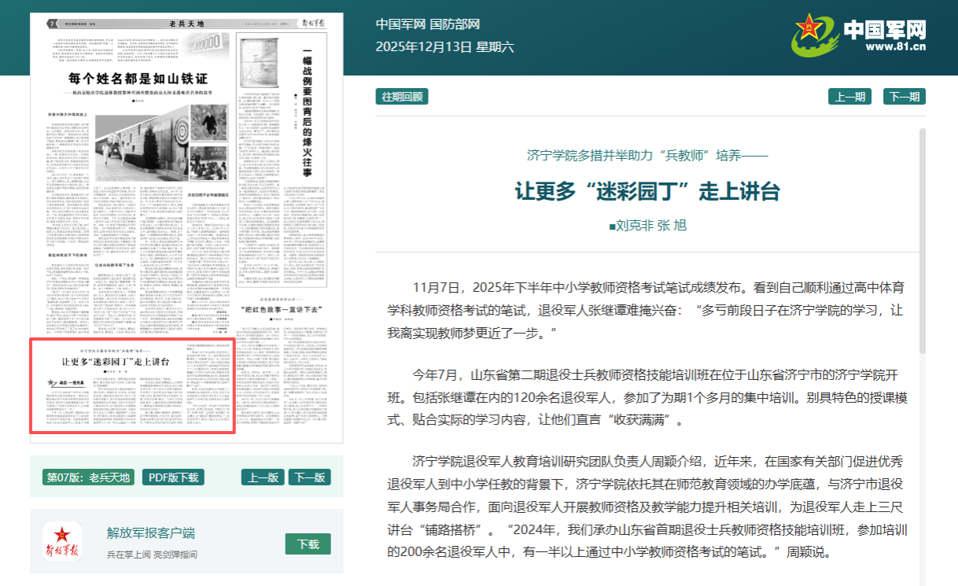Open the 解放军报客户端 link

coord(150,533)
